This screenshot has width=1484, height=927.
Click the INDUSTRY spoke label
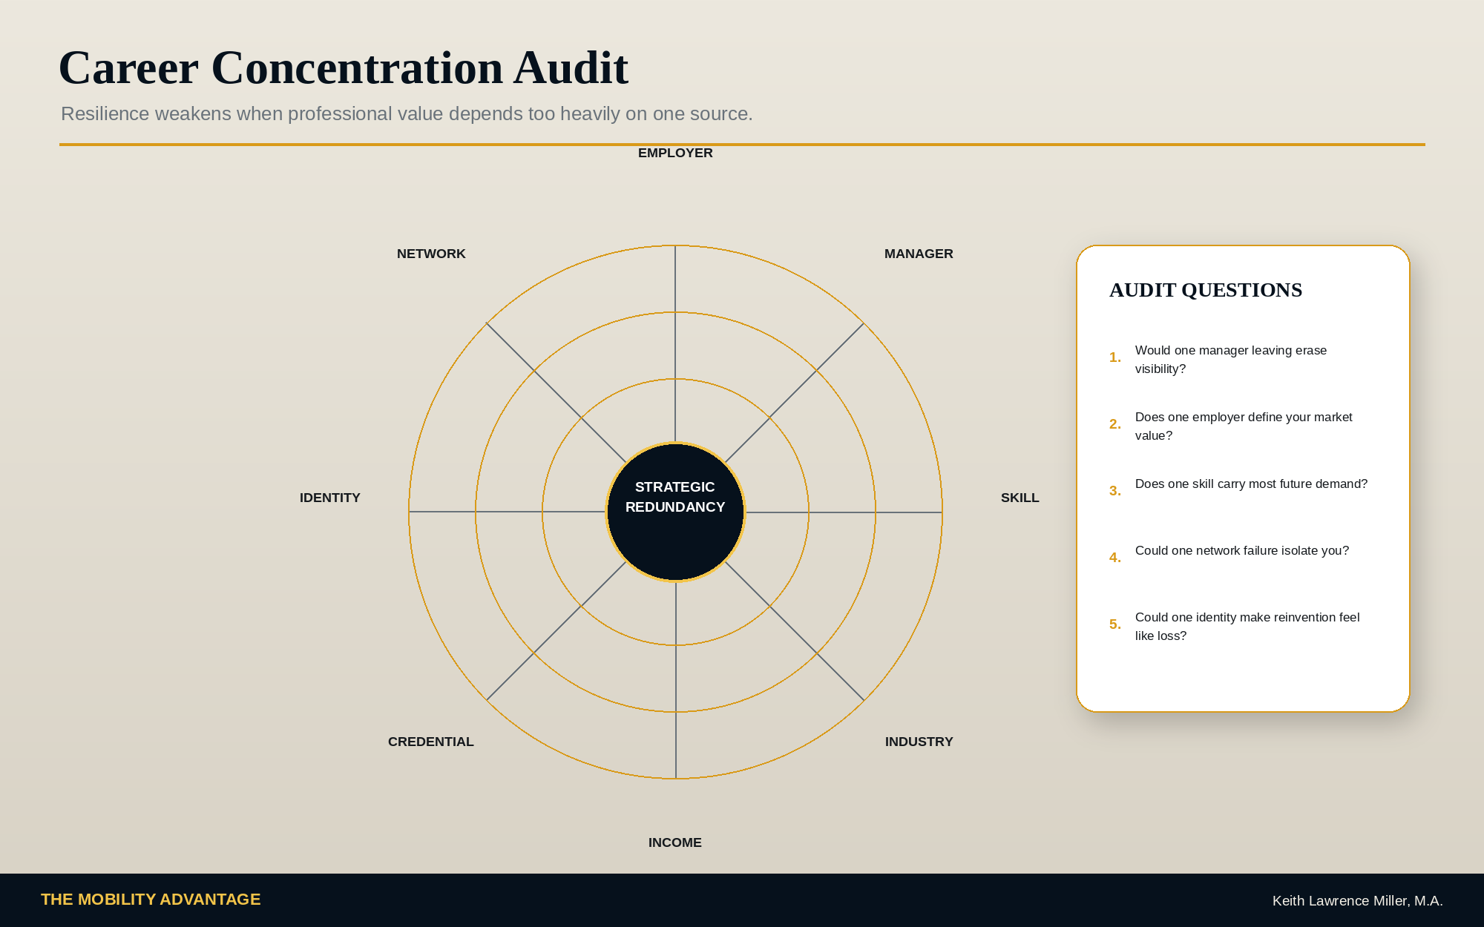(919, 742)
